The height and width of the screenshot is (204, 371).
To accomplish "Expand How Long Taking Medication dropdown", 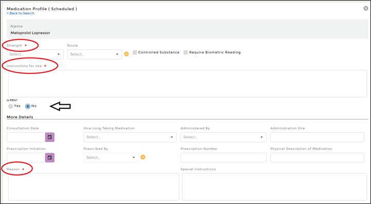I will pos(130,137).
